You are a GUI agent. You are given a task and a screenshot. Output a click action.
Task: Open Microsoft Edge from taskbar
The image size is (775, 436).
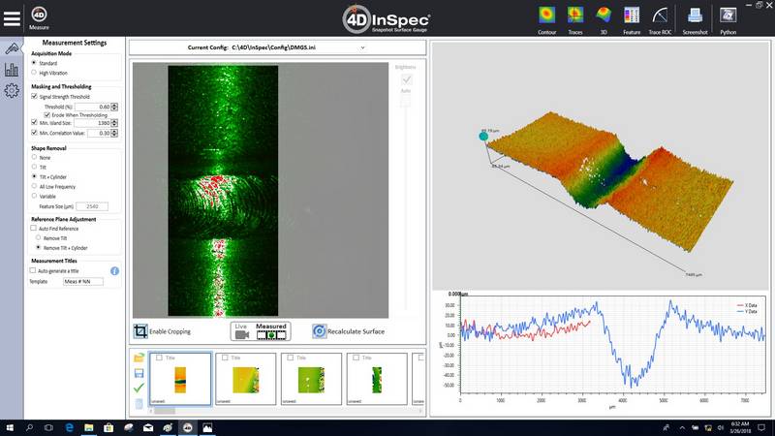(x=69, y=428)
